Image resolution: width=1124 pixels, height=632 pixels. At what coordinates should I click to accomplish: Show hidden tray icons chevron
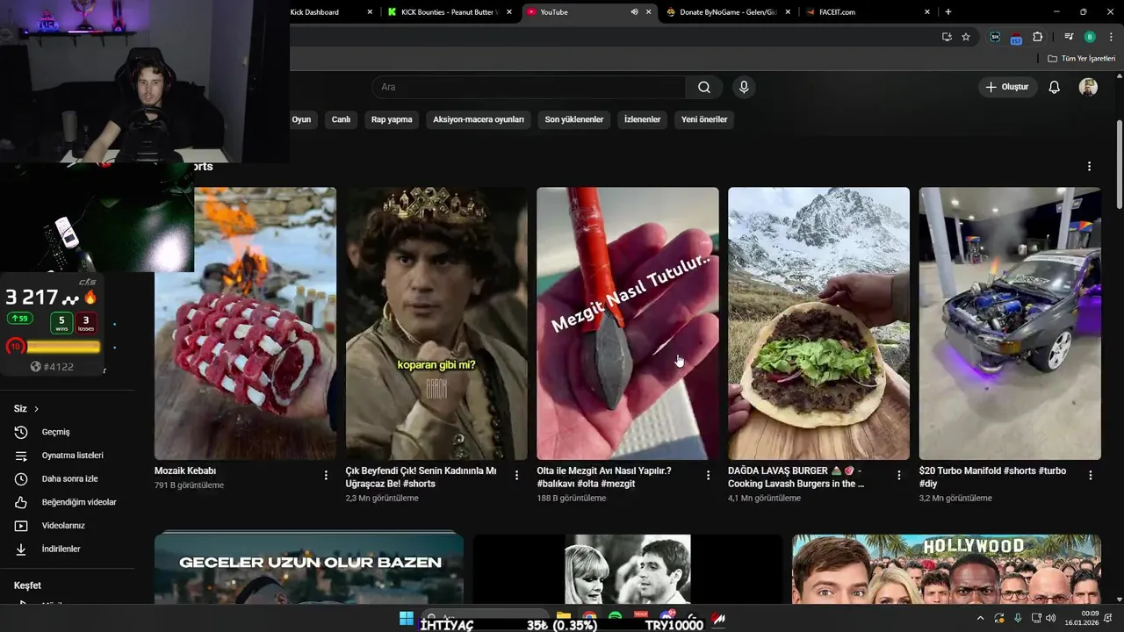[980, 618]
